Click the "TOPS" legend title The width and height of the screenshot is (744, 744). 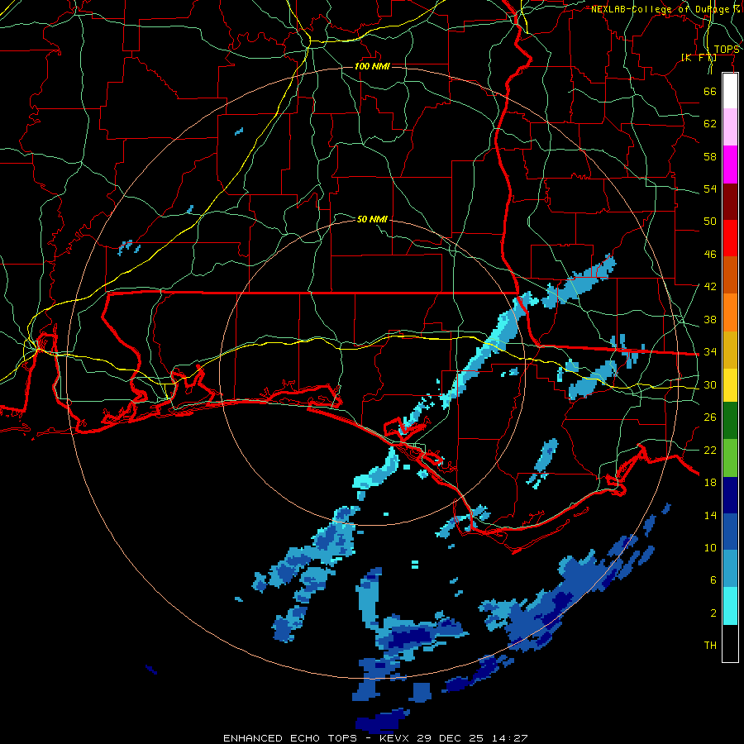tap(727, 50)
